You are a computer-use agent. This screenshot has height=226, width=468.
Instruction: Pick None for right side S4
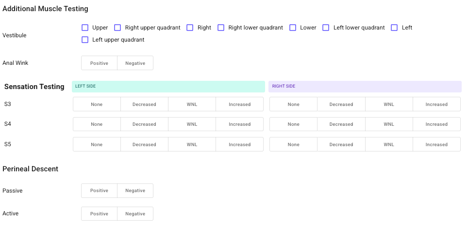point(293,124)
